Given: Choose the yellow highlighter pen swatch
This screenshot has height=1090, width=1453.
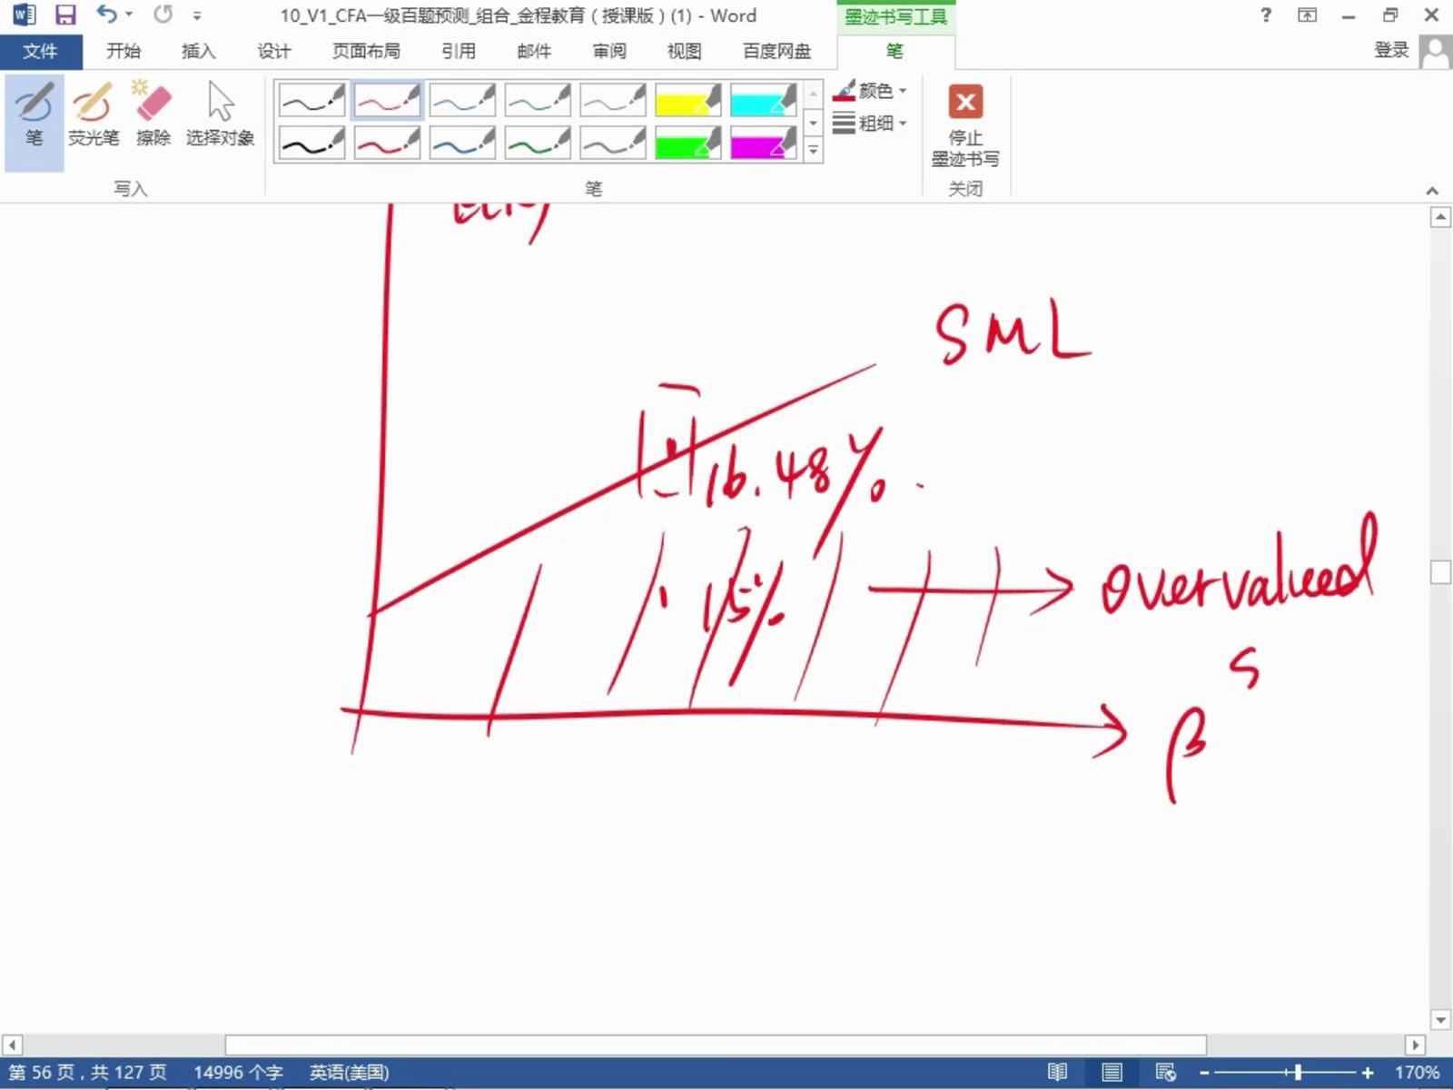Looking at the screenshot, I should (x=687, y=100).
